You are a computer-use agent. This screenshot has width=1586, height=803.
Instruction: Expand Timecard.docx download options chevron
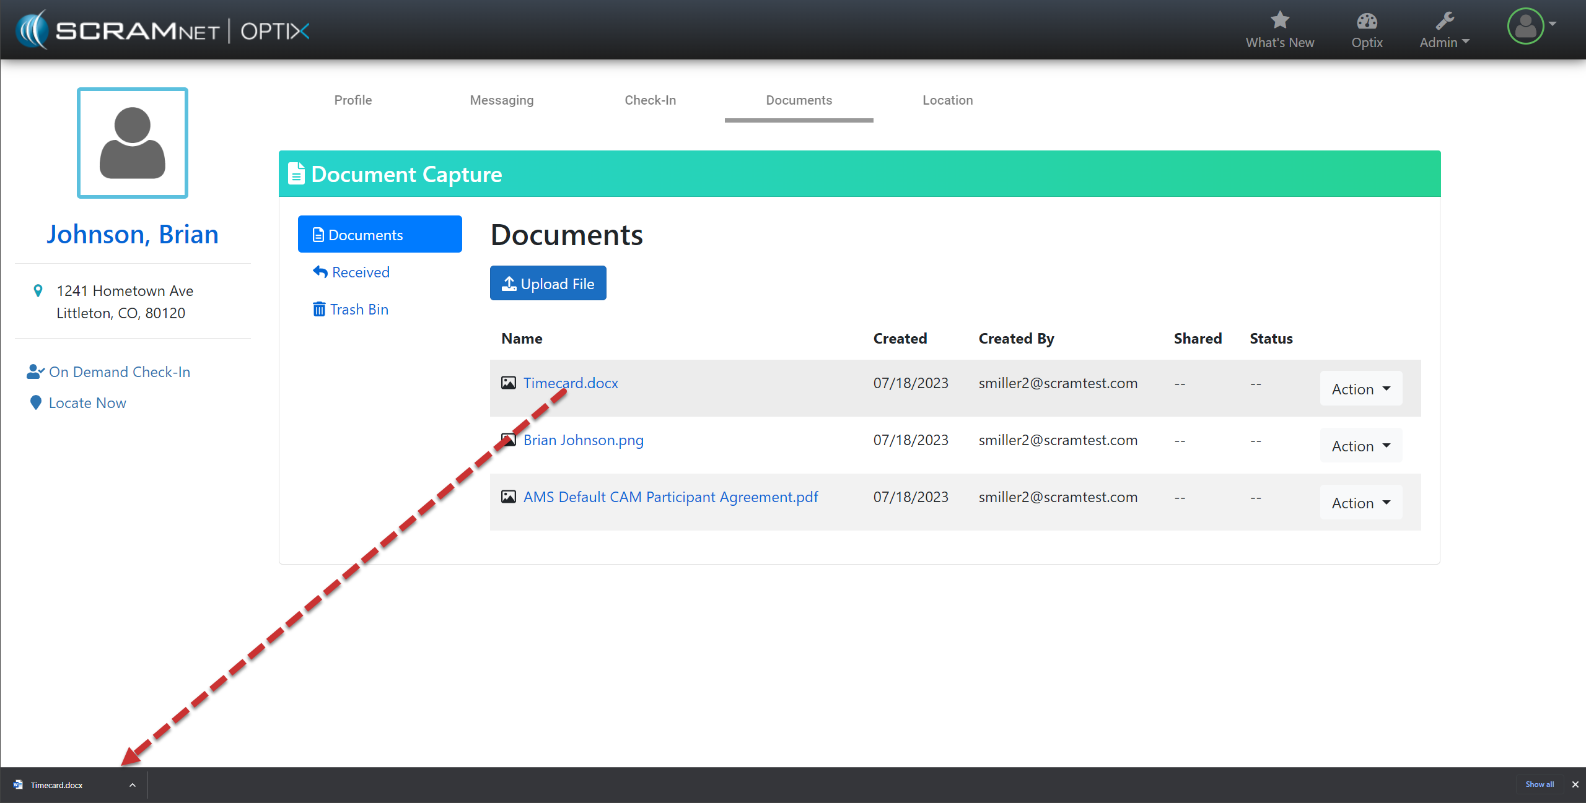coord(132,785)
